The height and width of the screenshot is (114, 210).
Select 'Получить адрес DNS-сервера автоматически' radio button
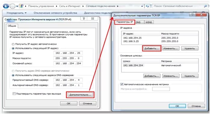point(13,71)
